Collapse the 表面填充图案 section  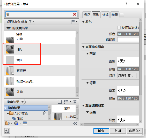(x=83, y=47)
